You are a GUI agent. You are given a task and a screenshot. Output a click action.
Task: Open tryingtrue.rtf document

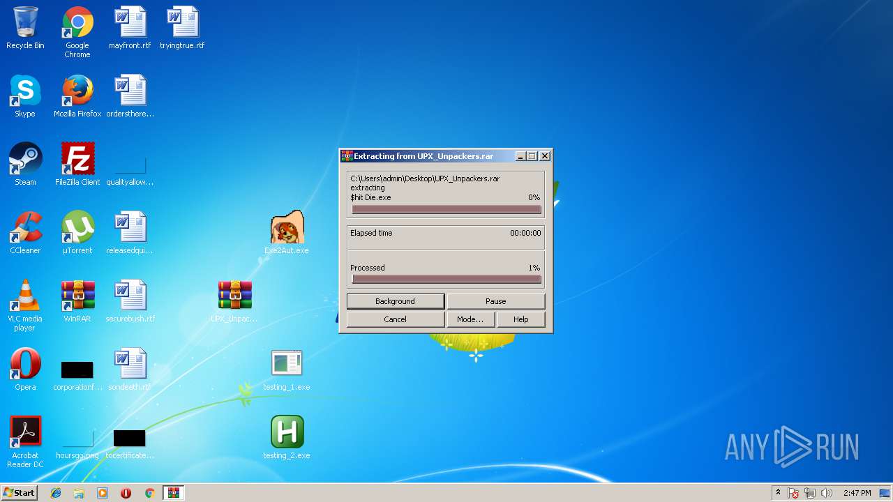(182, 28)
